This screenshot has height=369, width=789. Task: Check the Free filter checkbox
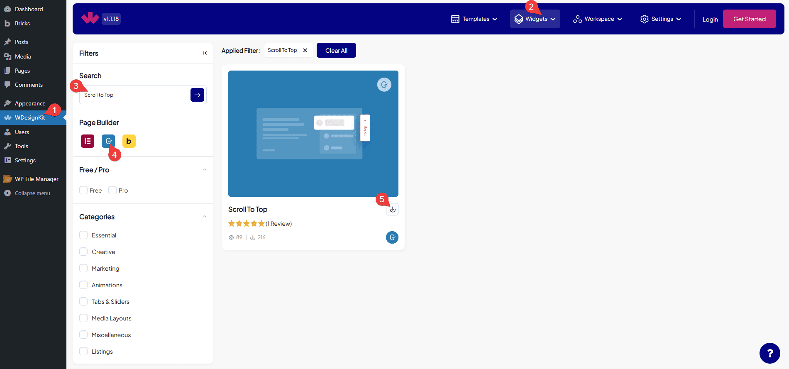click(x=83, y=190)
